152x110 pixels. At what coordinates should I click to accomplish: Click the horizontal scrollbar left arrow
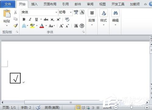click(x=2, y=102)
